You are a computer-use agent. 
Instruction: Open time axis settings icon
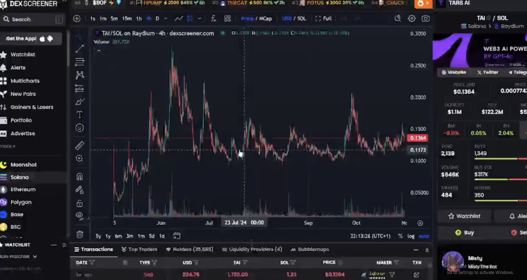click(420, 223)
